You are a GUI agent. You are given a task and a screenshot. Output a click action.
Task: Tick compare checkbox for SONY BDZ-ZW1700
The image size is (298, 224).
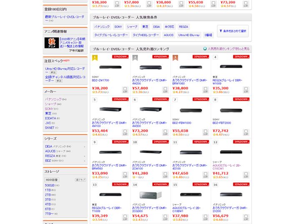point(125,89)
